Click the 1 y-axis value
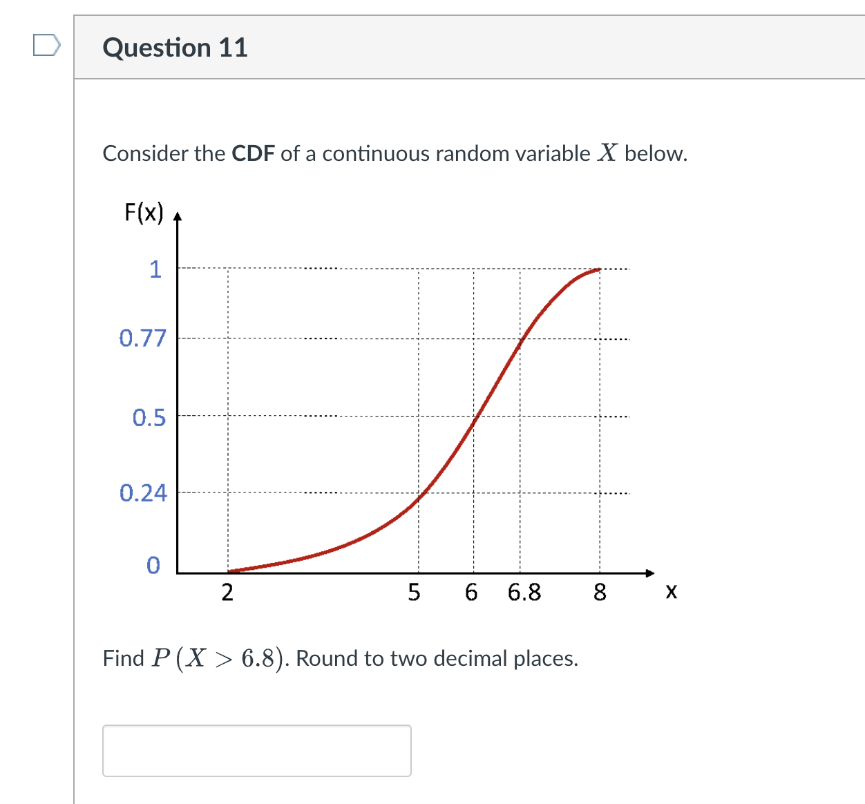Viewport: 865px width, 804px height. point(155,269)
